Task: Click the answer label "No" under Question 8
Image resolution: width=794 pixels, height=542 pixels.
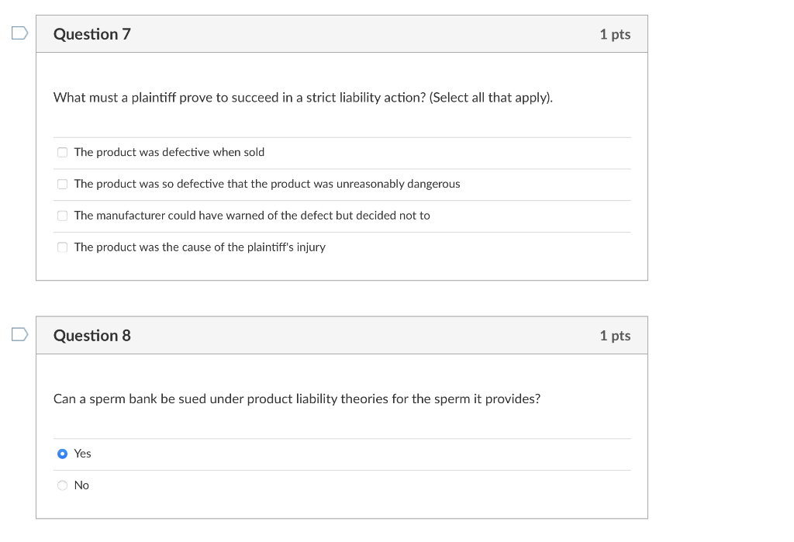Action: tap(83, 485)
